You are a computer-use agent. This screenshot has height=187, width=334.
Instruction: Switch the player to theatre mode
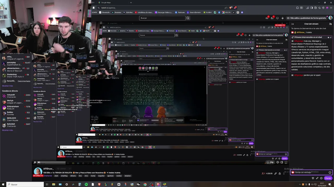click(282, 162)
